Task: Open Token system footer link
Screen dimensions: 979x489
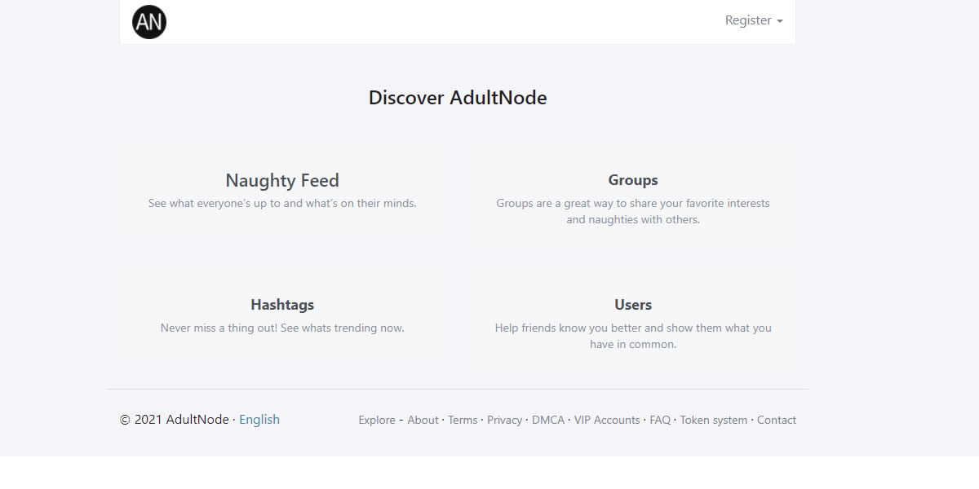Action: [714, 421]
